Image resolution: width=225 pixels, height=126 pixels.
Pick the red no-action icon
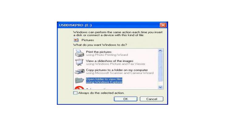pyautogui.click(x=79, y=88)
